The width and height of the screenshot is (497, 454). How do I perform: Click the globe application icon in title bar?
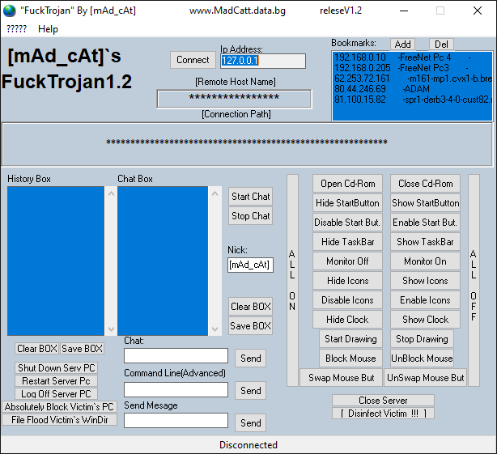pyautogui.click(x=10, y=11)
